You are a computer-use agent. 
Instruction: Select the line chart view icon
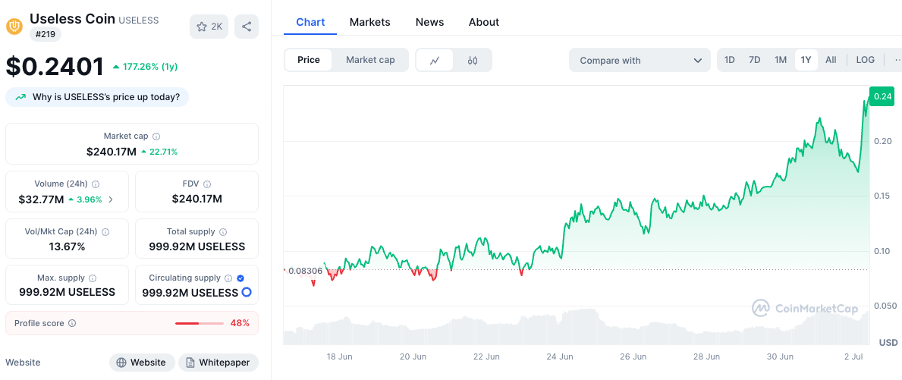(x=435, y=61)
